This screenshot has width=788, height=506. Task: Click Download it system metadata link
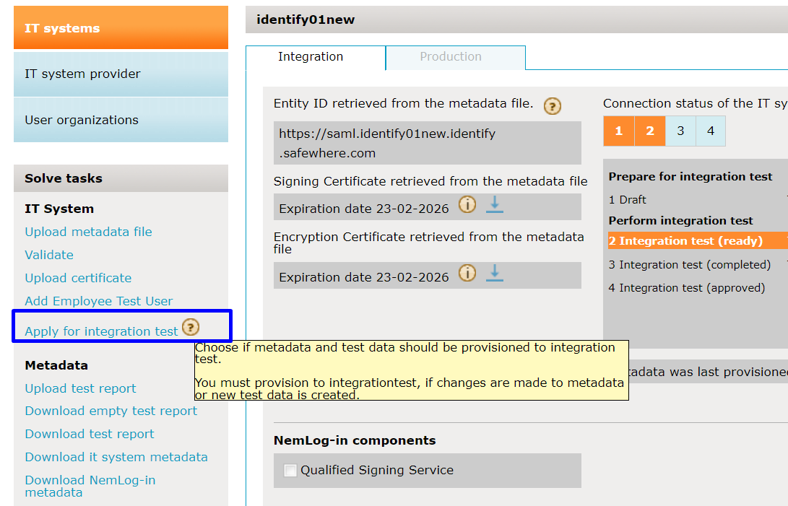click(x=116, y=457)
